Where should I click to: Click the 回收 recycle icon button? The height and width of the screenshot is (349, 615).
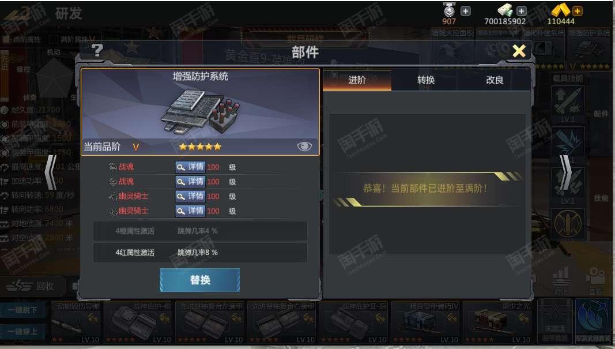pos(32,286)
